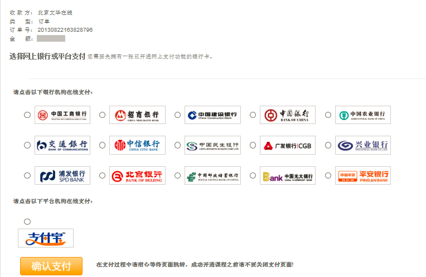
Task: Click the greyed-out 金额 amount field
Action: click(x=51, y=38)
